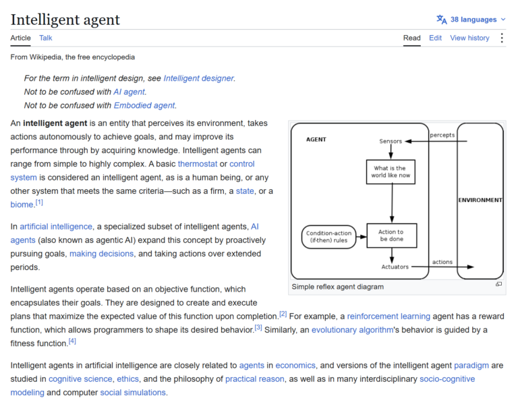Open the ethics link
The height and width of the screenshot is (404, 518).
pyautogui.click(x=128, y=379)
